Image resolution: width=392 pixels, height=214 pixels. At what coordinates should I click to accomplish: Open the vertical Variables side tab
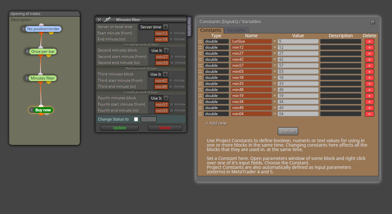click(x=189, y=27)
